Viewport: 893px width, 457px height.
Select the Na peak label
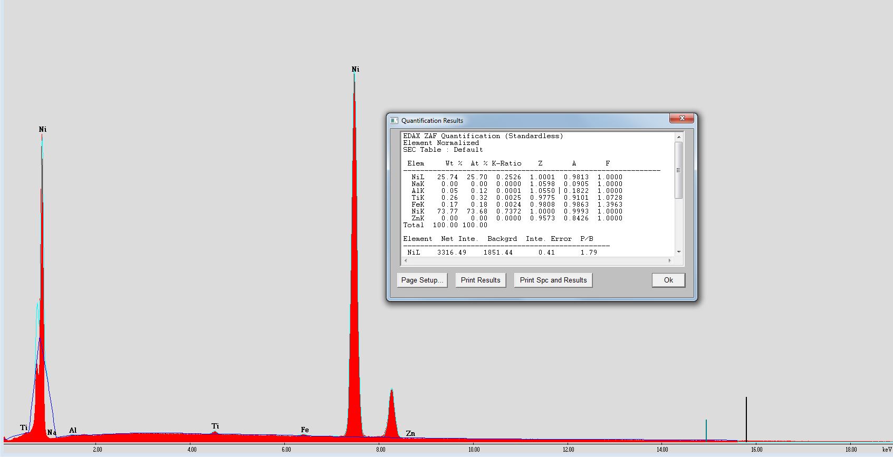click(x=52, y=432)
